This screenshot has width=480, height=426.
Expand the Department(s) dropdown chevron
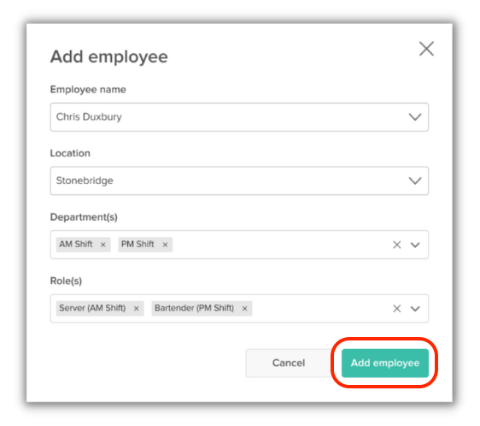pyautogui.click(x=415, y=245)
